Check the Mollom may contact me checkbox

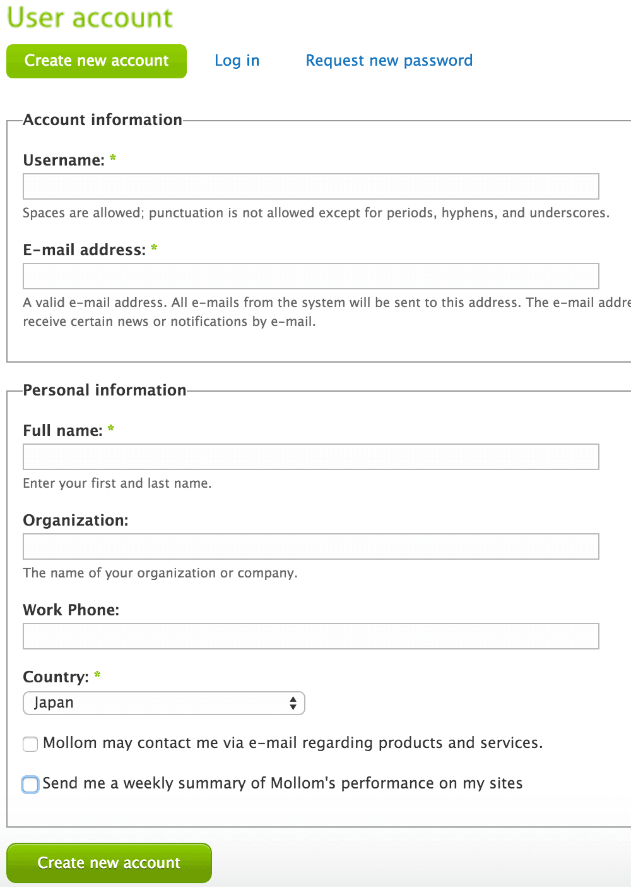coord(30,744)
